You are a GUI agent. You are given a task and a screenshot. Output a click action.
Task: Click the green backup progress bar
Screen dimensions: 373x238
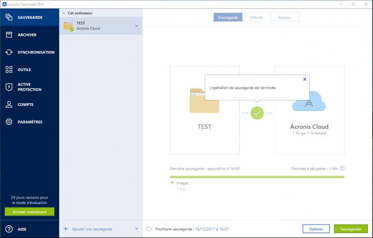click(x=257, y=177)
